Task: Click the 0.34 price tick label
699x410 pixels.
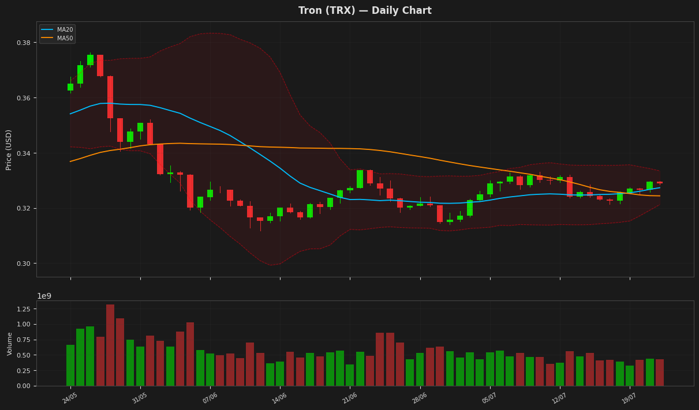Action: coord(24,153)
